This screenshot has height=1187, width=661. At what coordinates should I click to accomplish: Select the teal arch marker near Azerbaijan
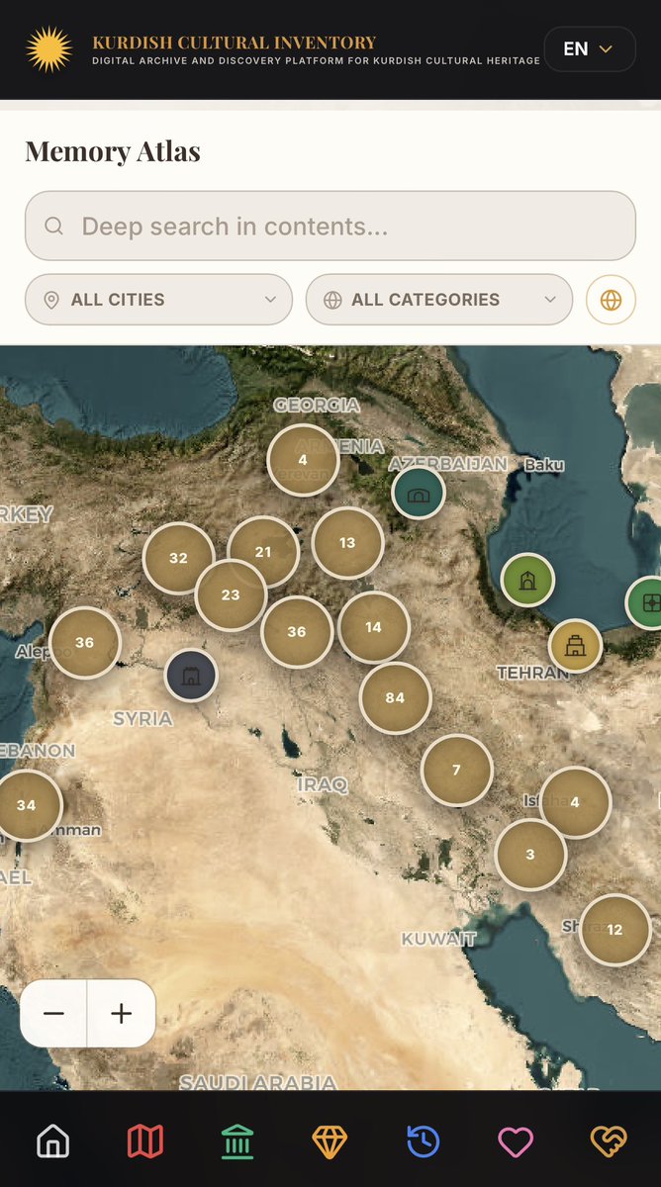419,493
